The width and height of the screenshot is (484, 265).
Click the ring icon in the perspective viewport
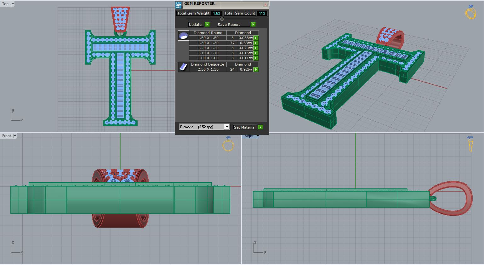click(470, 12)
